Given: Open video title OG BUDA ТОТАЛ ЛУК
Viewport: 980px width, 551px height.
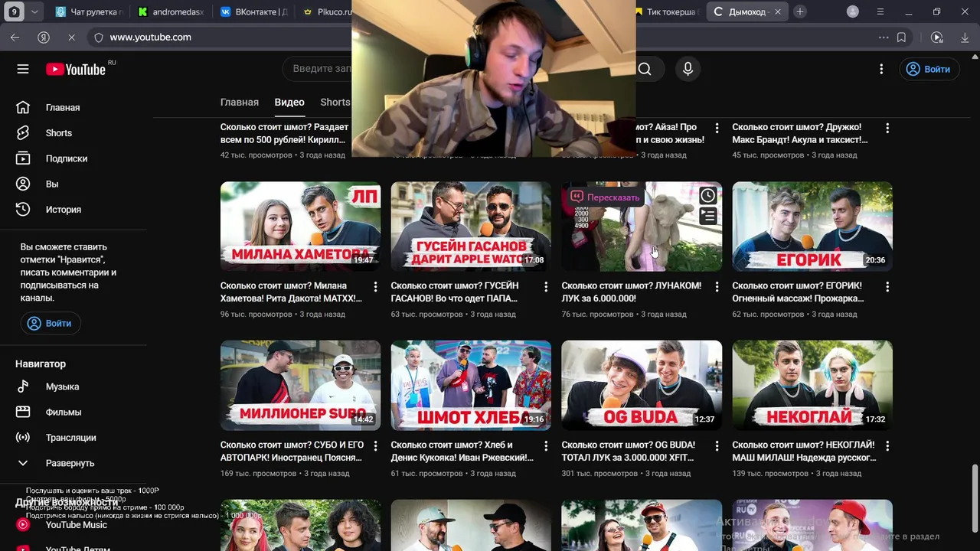Looking at the screenshot, I should click(629, 451).
